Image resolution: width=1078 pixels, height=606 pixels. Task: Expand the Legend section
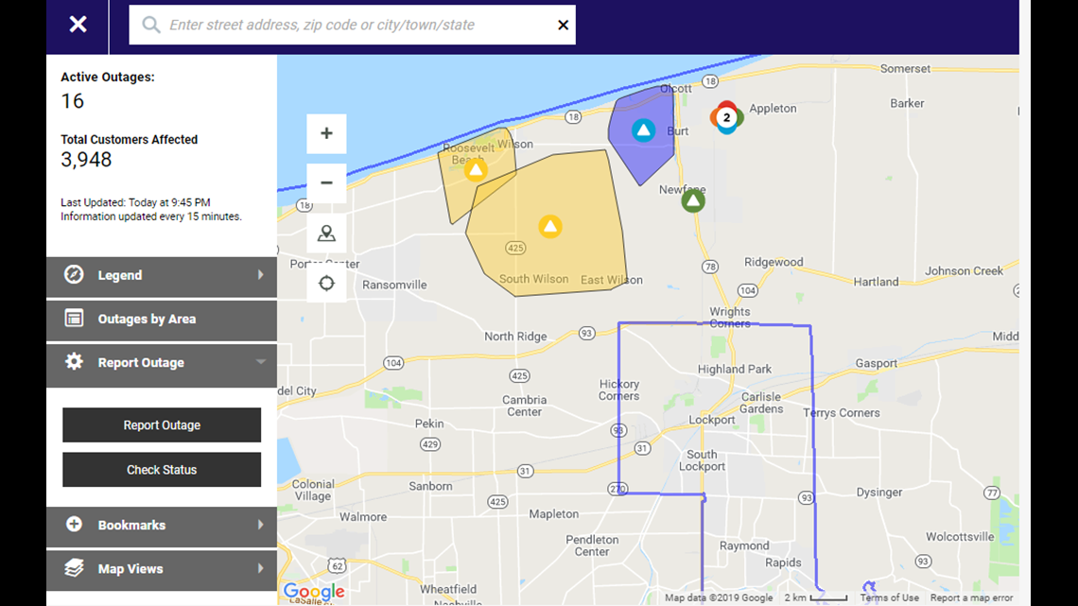coord(161,276)
